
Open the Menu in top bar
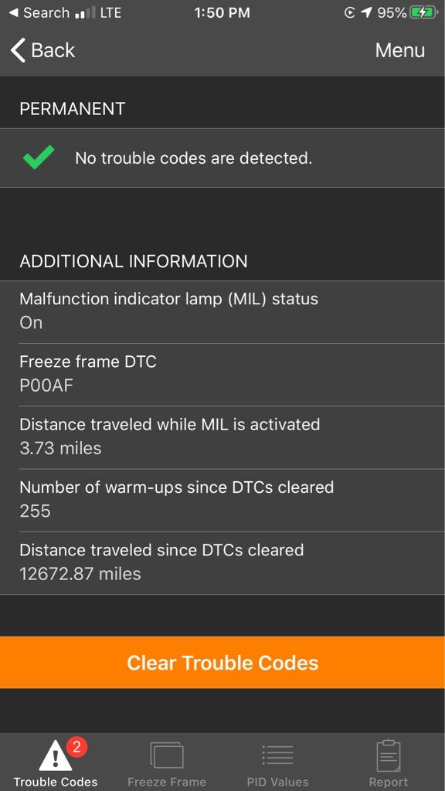coord(400,50)
